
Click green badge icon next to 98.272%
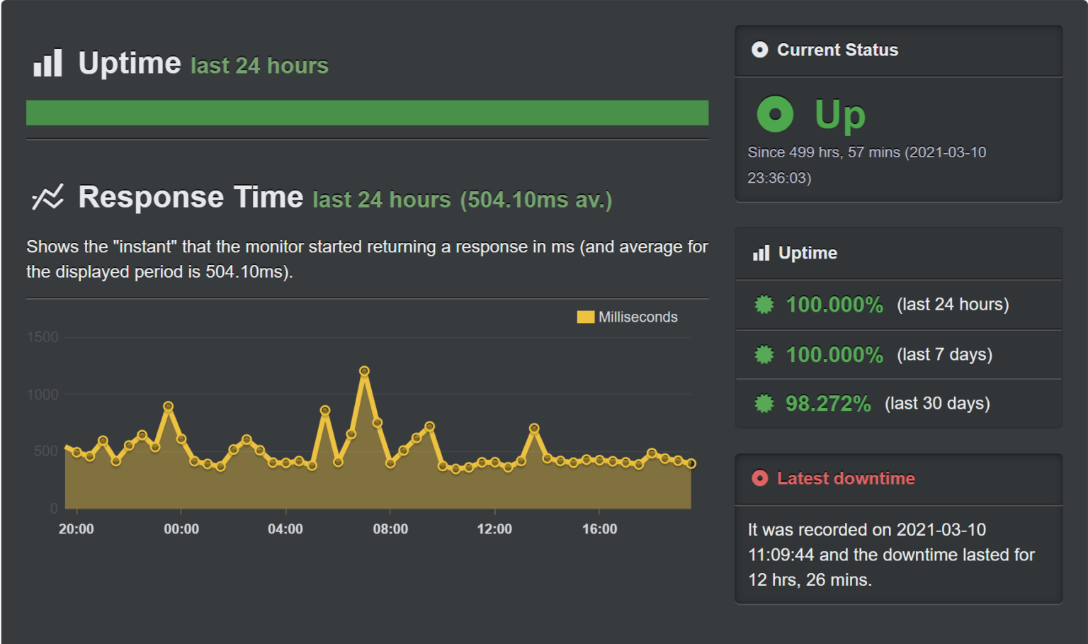764,404
